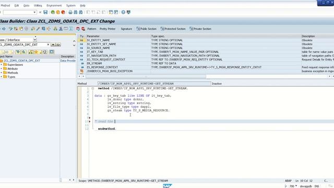
Task: Expand the Types folder node
Action: tap(1, 77)
